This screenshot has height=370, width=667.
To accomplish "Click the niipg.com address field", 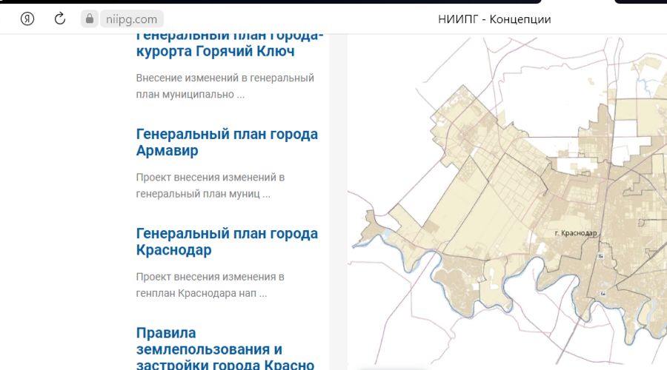I will tap(132, 19).
